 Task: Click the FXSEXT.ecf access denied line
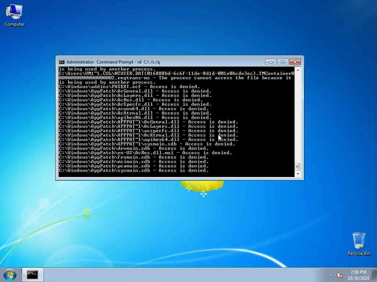click(129, 87)
